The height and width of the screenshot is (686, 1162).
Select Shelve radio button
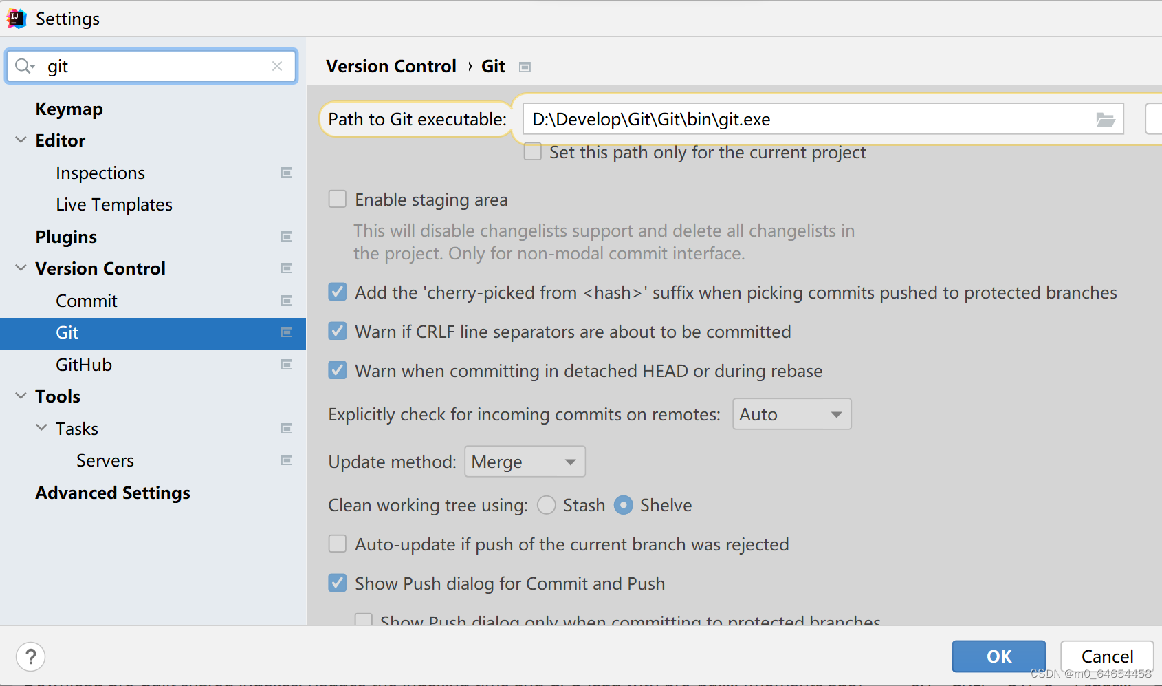pos(624,505)
